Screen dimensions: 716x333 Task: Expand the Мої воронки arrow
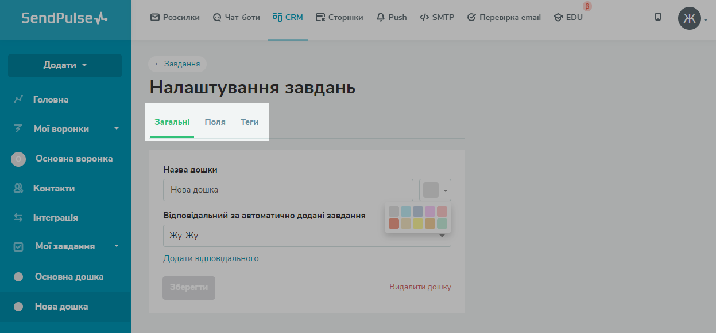tap(117, 129)
